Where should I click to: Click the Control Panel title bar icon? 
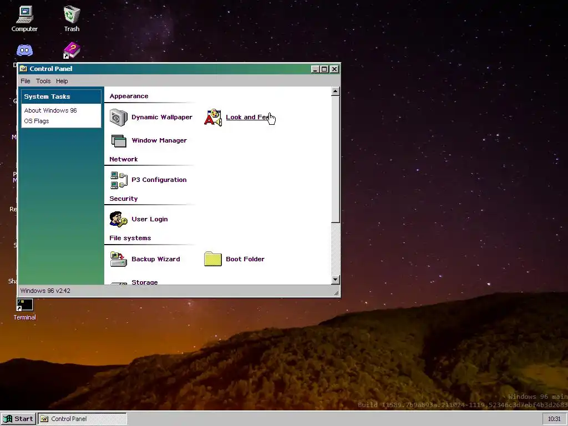point(23,69)
